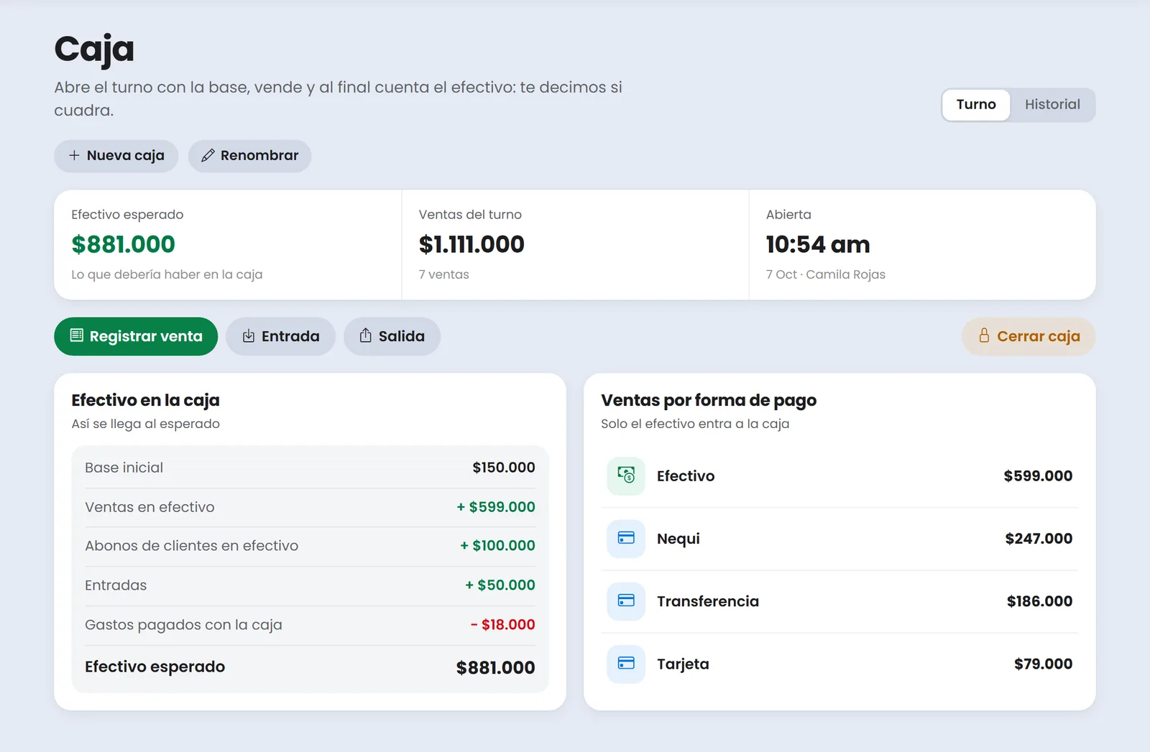The image size is (1150, 752).
Task: Click the pencil icon in Renombrar
Action: click(208, 155)
